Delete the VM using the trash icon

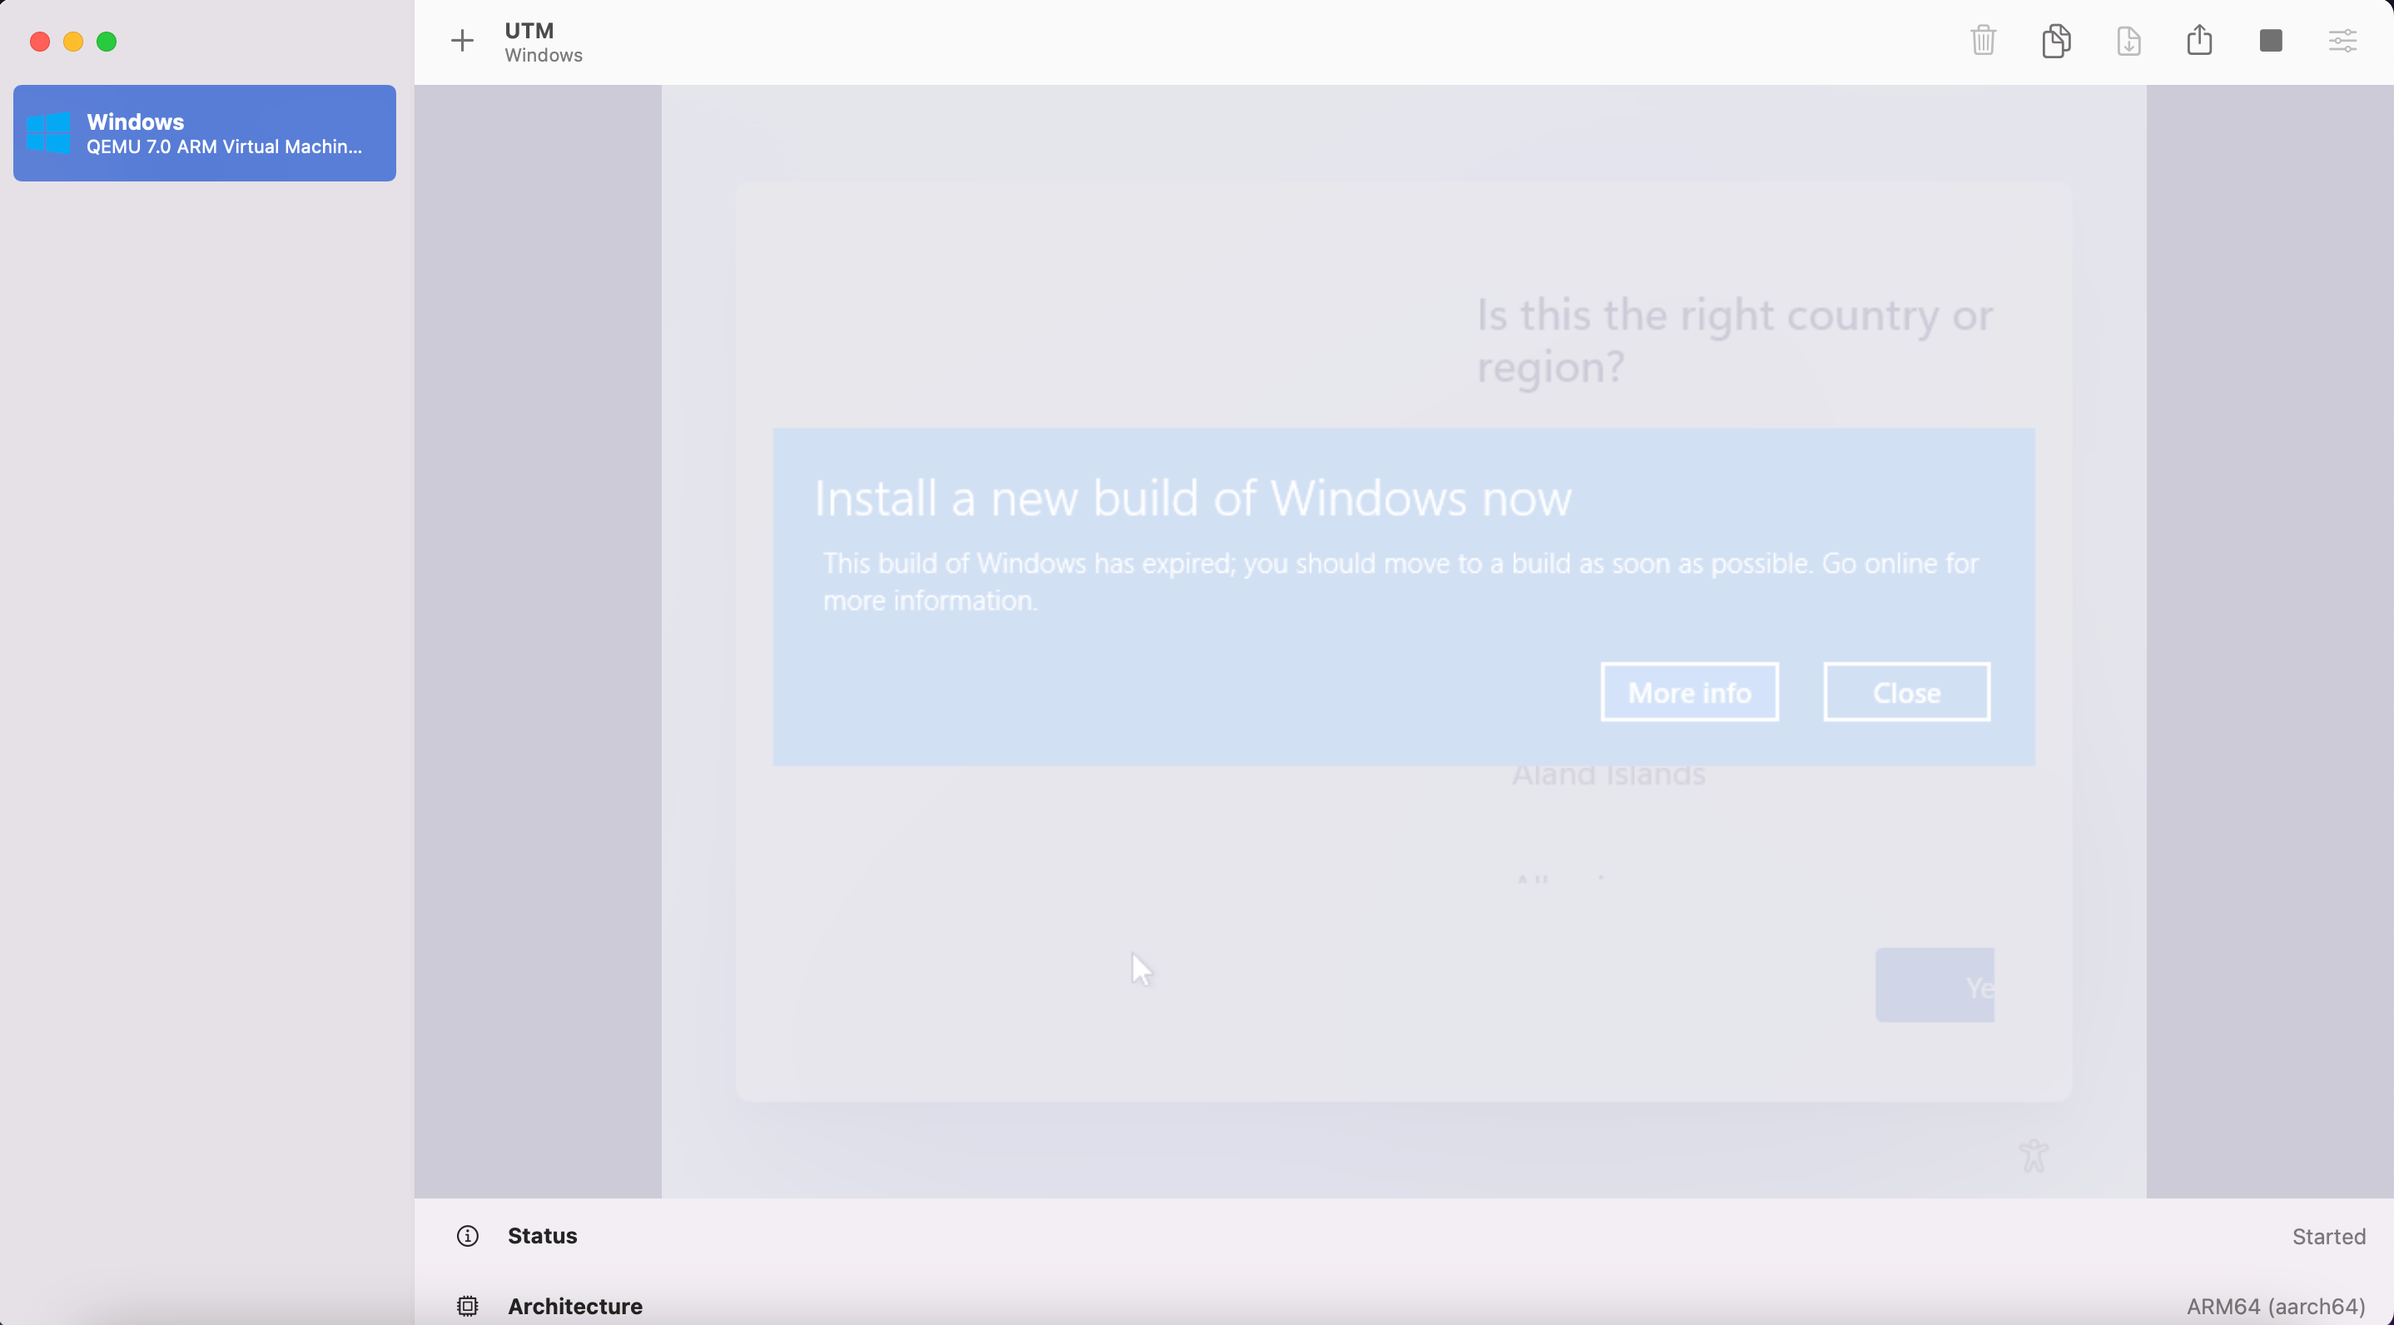[1984, 40]
